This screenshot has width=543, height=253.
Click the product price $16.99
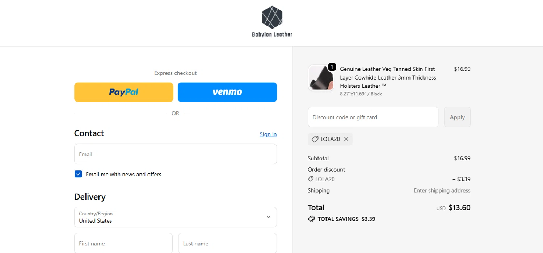click(462, 69)
